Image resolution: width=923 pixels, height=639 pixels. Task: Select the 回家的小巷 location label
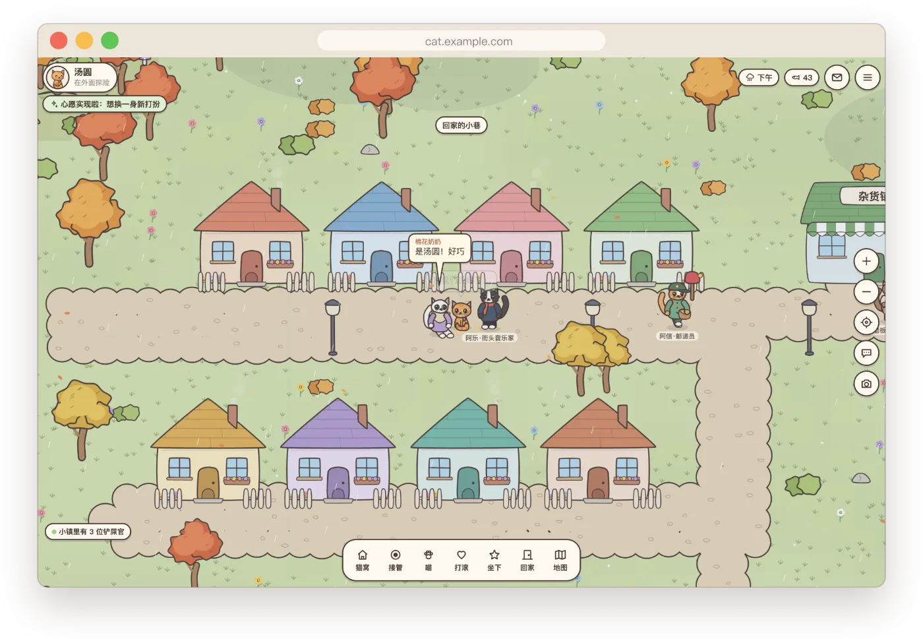(461, 125)
